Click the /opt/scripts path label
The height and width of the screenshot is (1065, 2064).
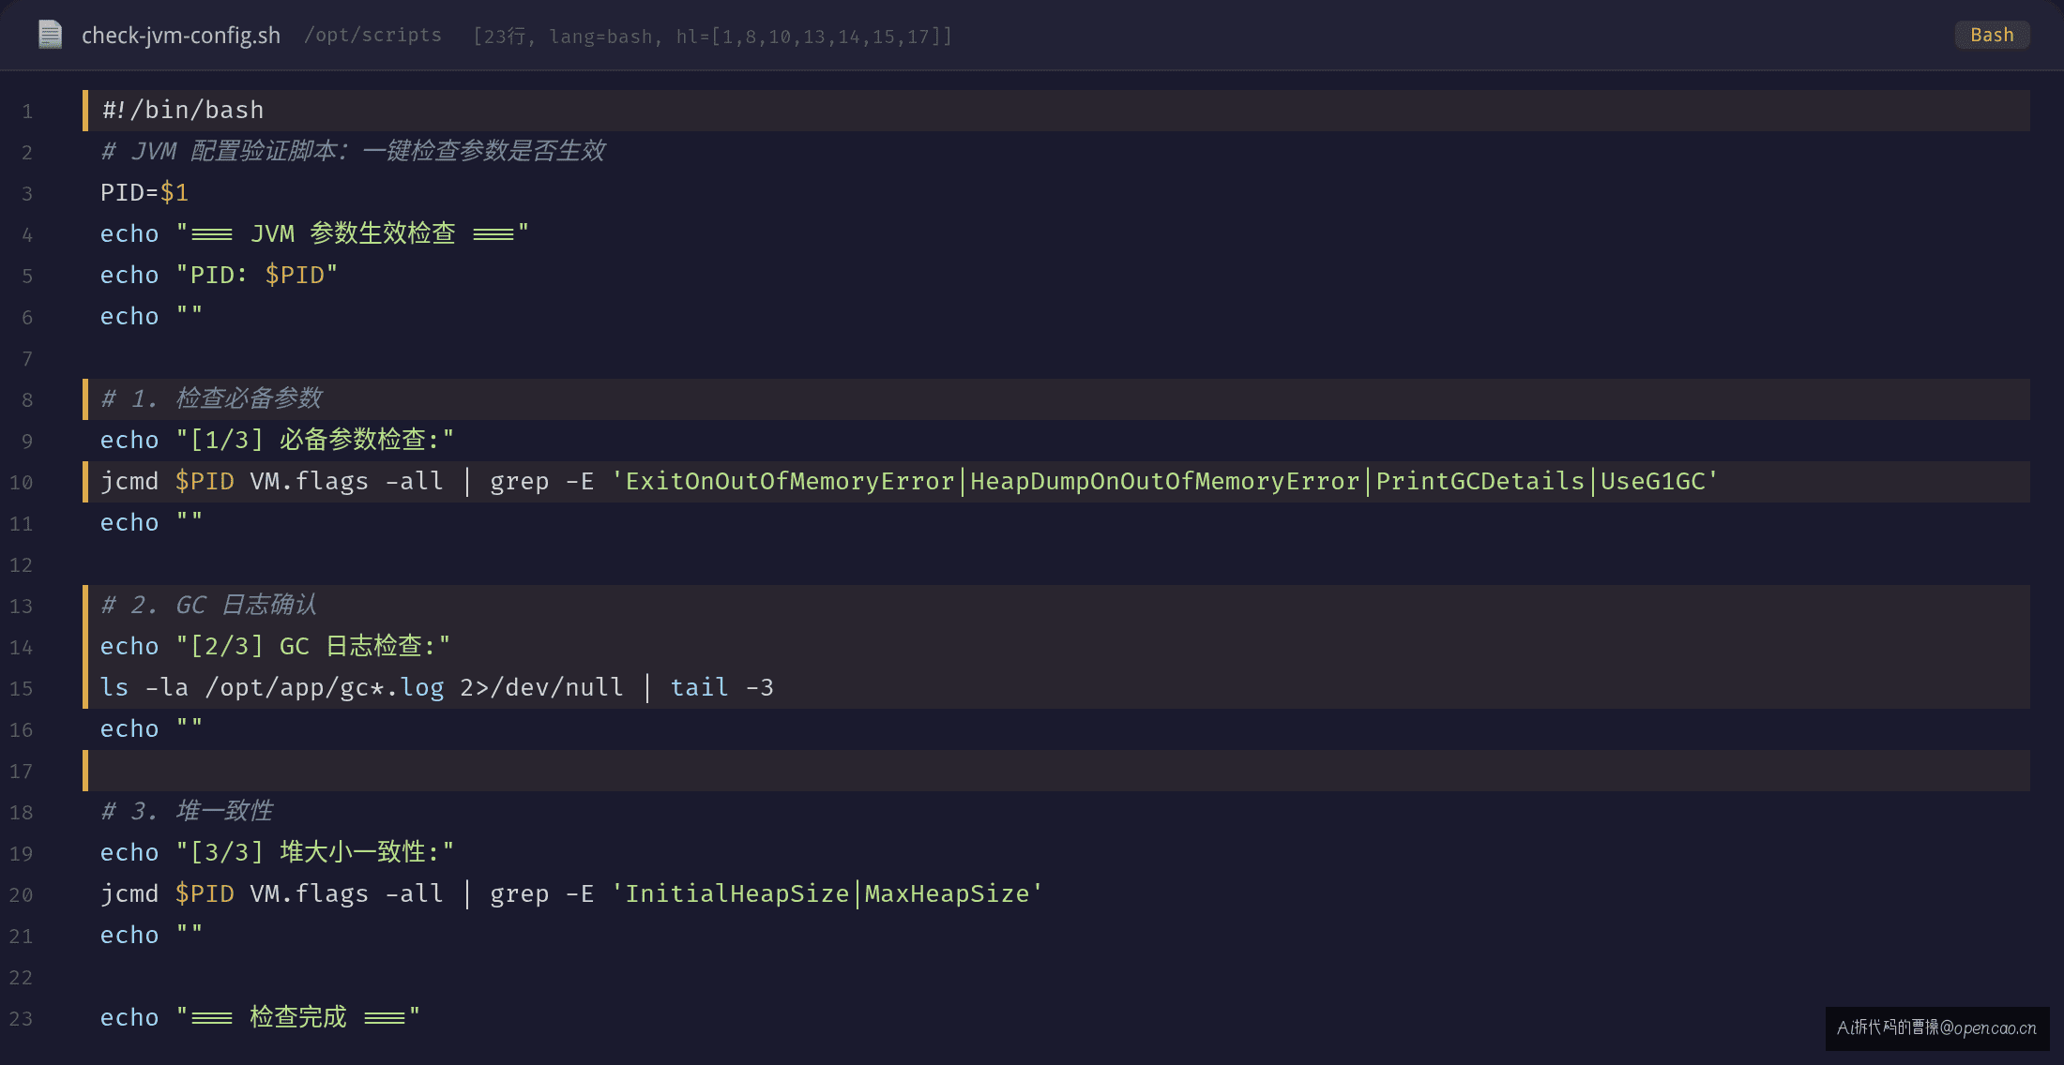(x=372, y=35)
